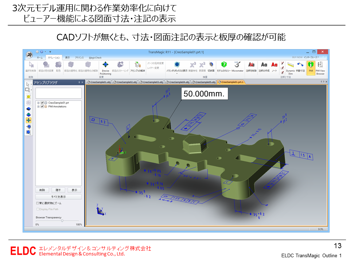Close the active document tab with X
The image size is (350, 262).
click(x=326, y=82)
